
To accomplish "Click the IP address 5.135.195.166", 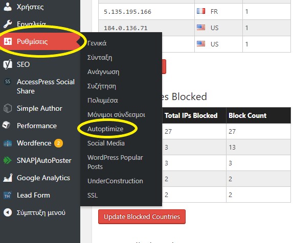I will 127,12.
